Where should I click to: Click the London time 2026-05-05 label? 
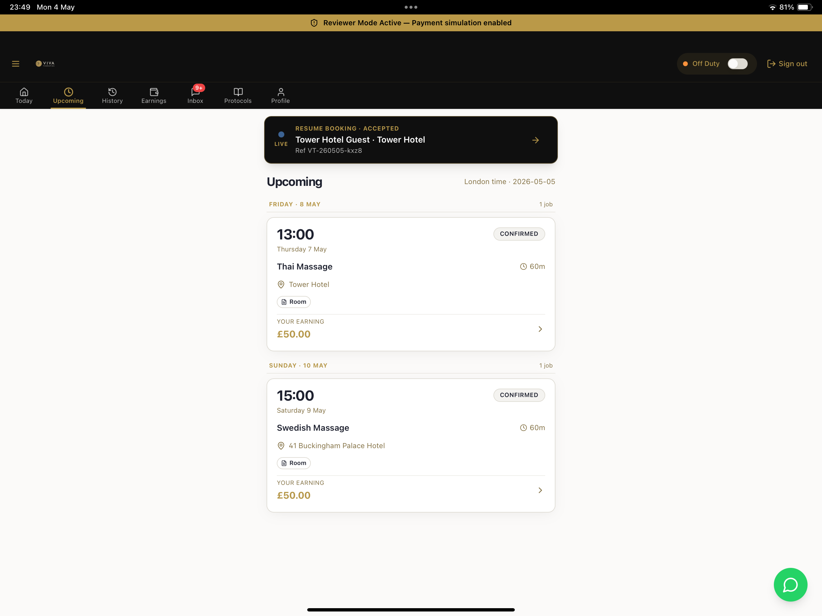(x=509, y=182)
